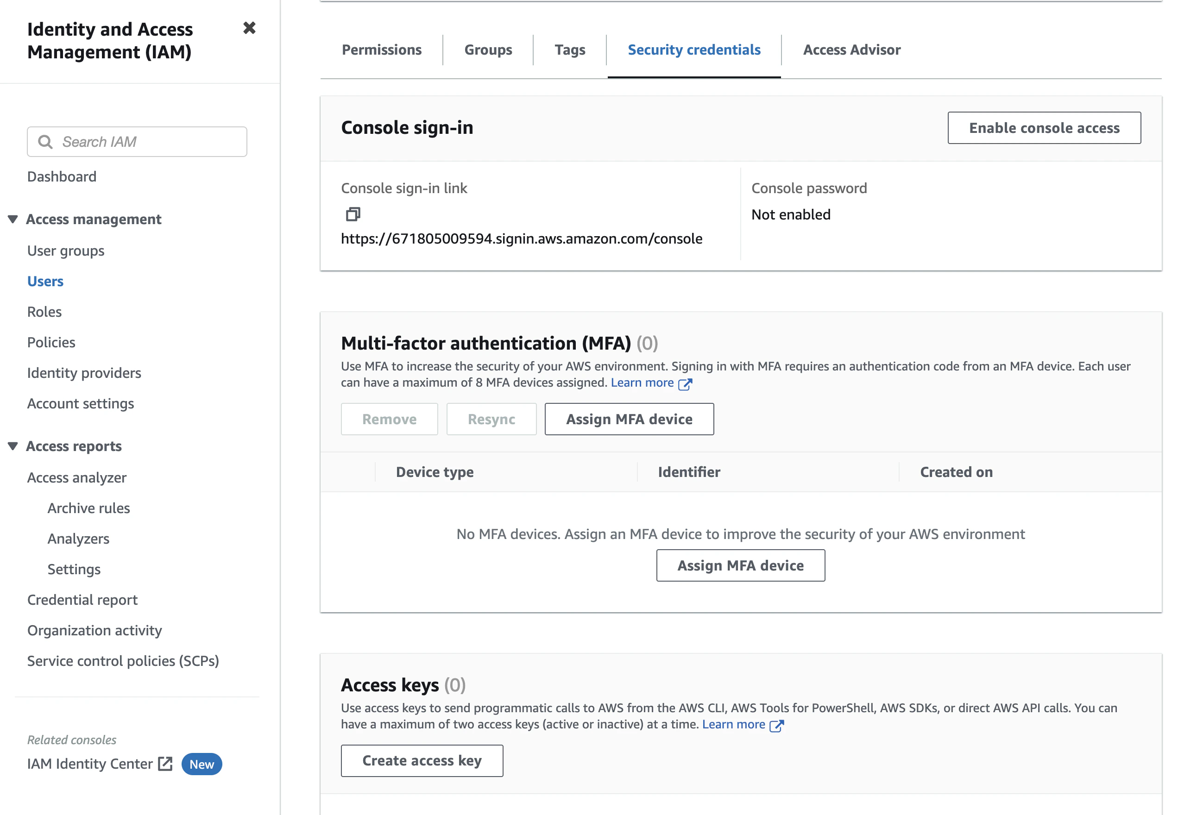Image resolution: width=1197 pixels, height=815 pixels.
Task: Click Enable console access
Action: pos(1044,128)
